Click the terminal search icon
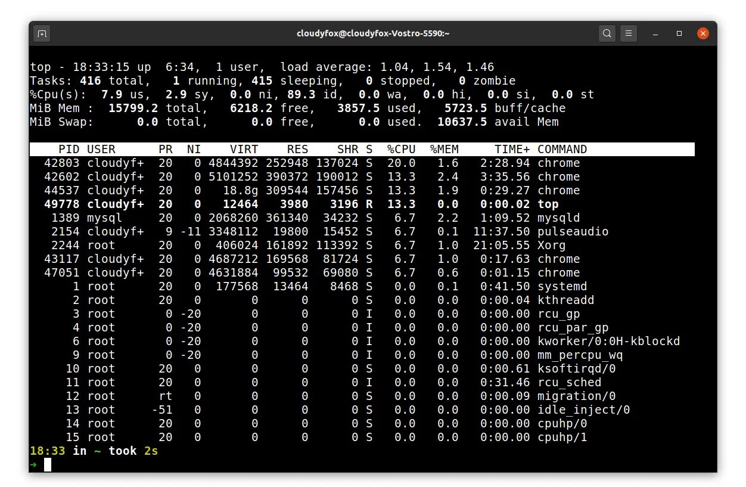 (x=607, y=33)
